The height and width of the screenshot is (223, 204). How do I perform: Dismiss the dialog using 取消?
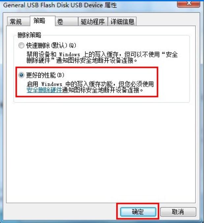[178, 212]
